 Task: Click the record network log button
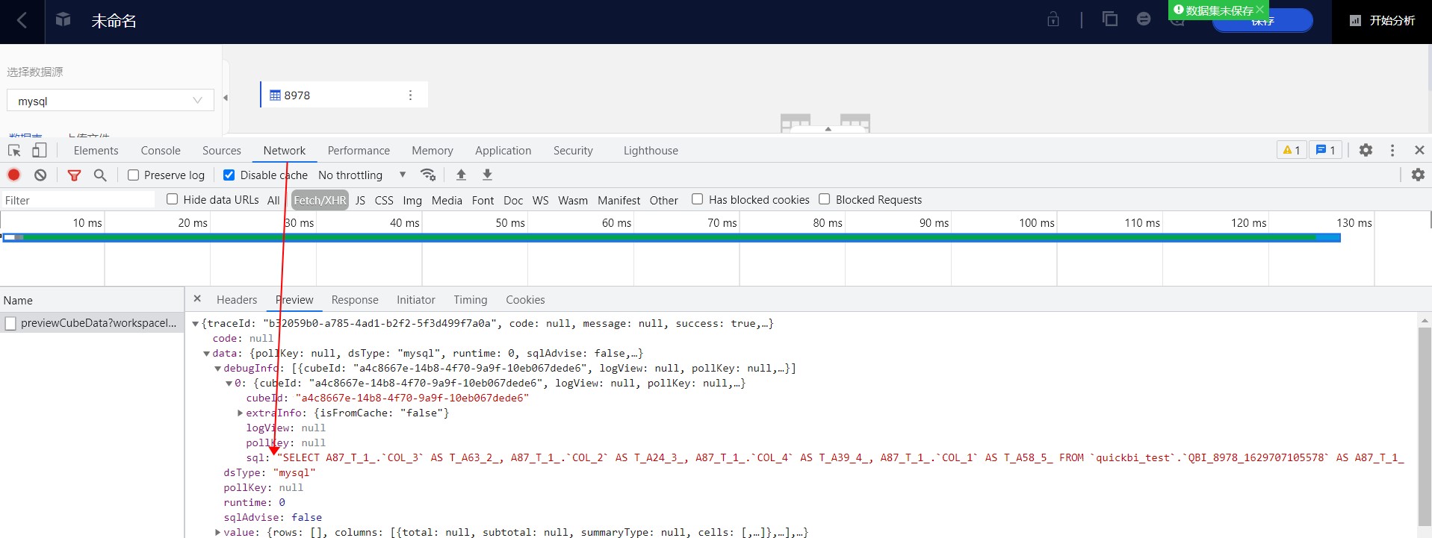pyautogui.click(x=13, y=175)
